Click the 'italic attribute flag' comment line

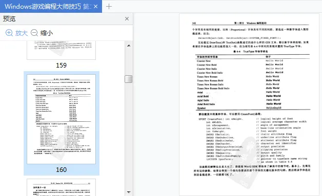coord(274,134)
